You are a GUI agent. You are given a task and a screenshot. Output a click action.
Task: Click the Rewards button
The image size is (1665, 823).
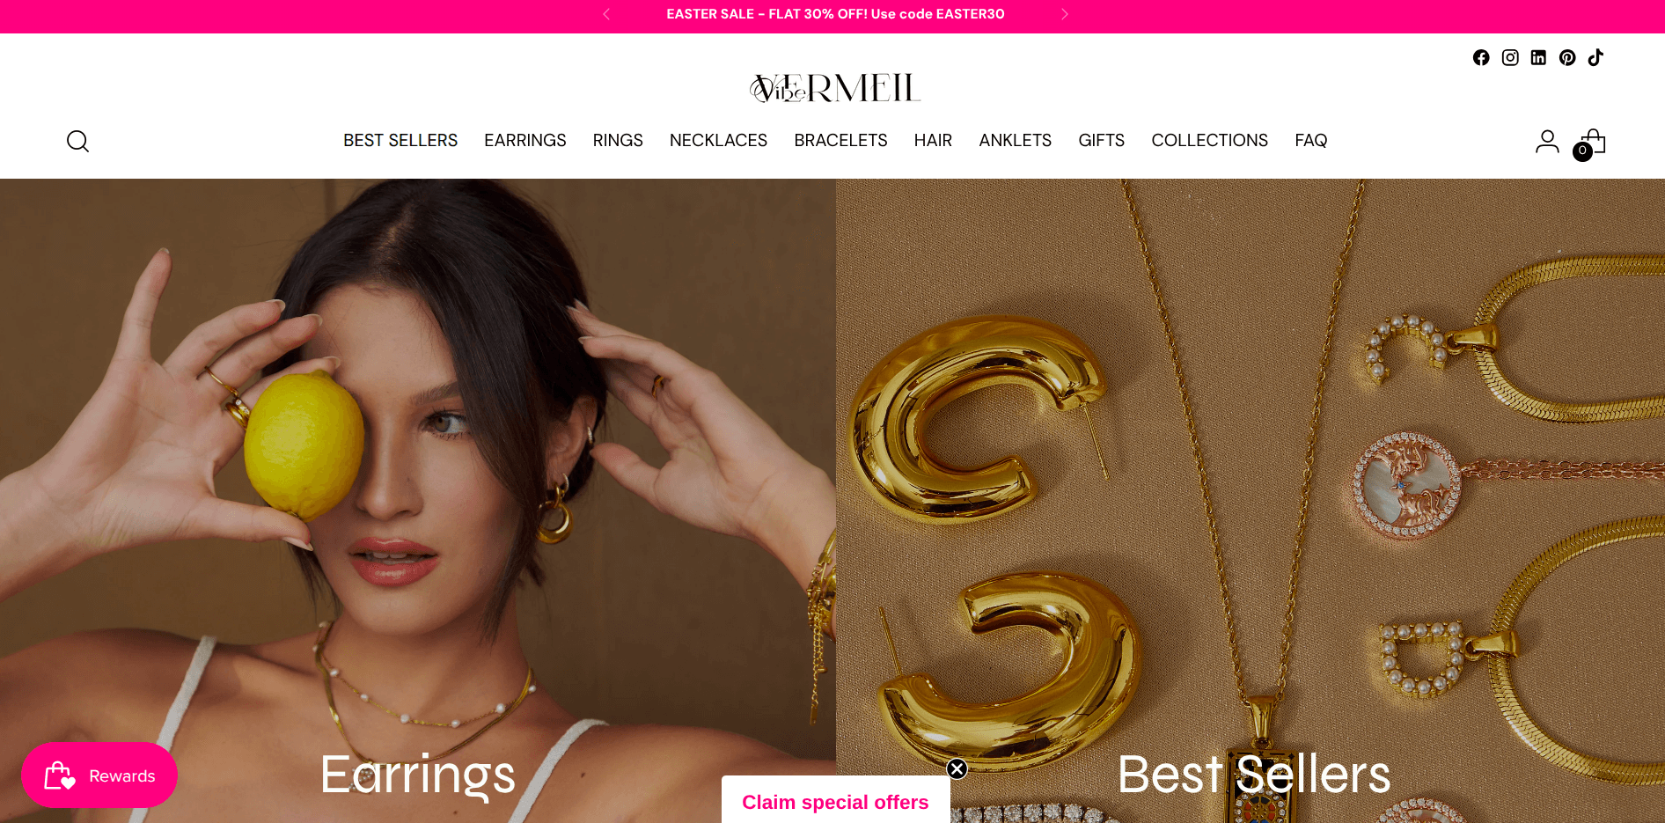pos(99,775)
